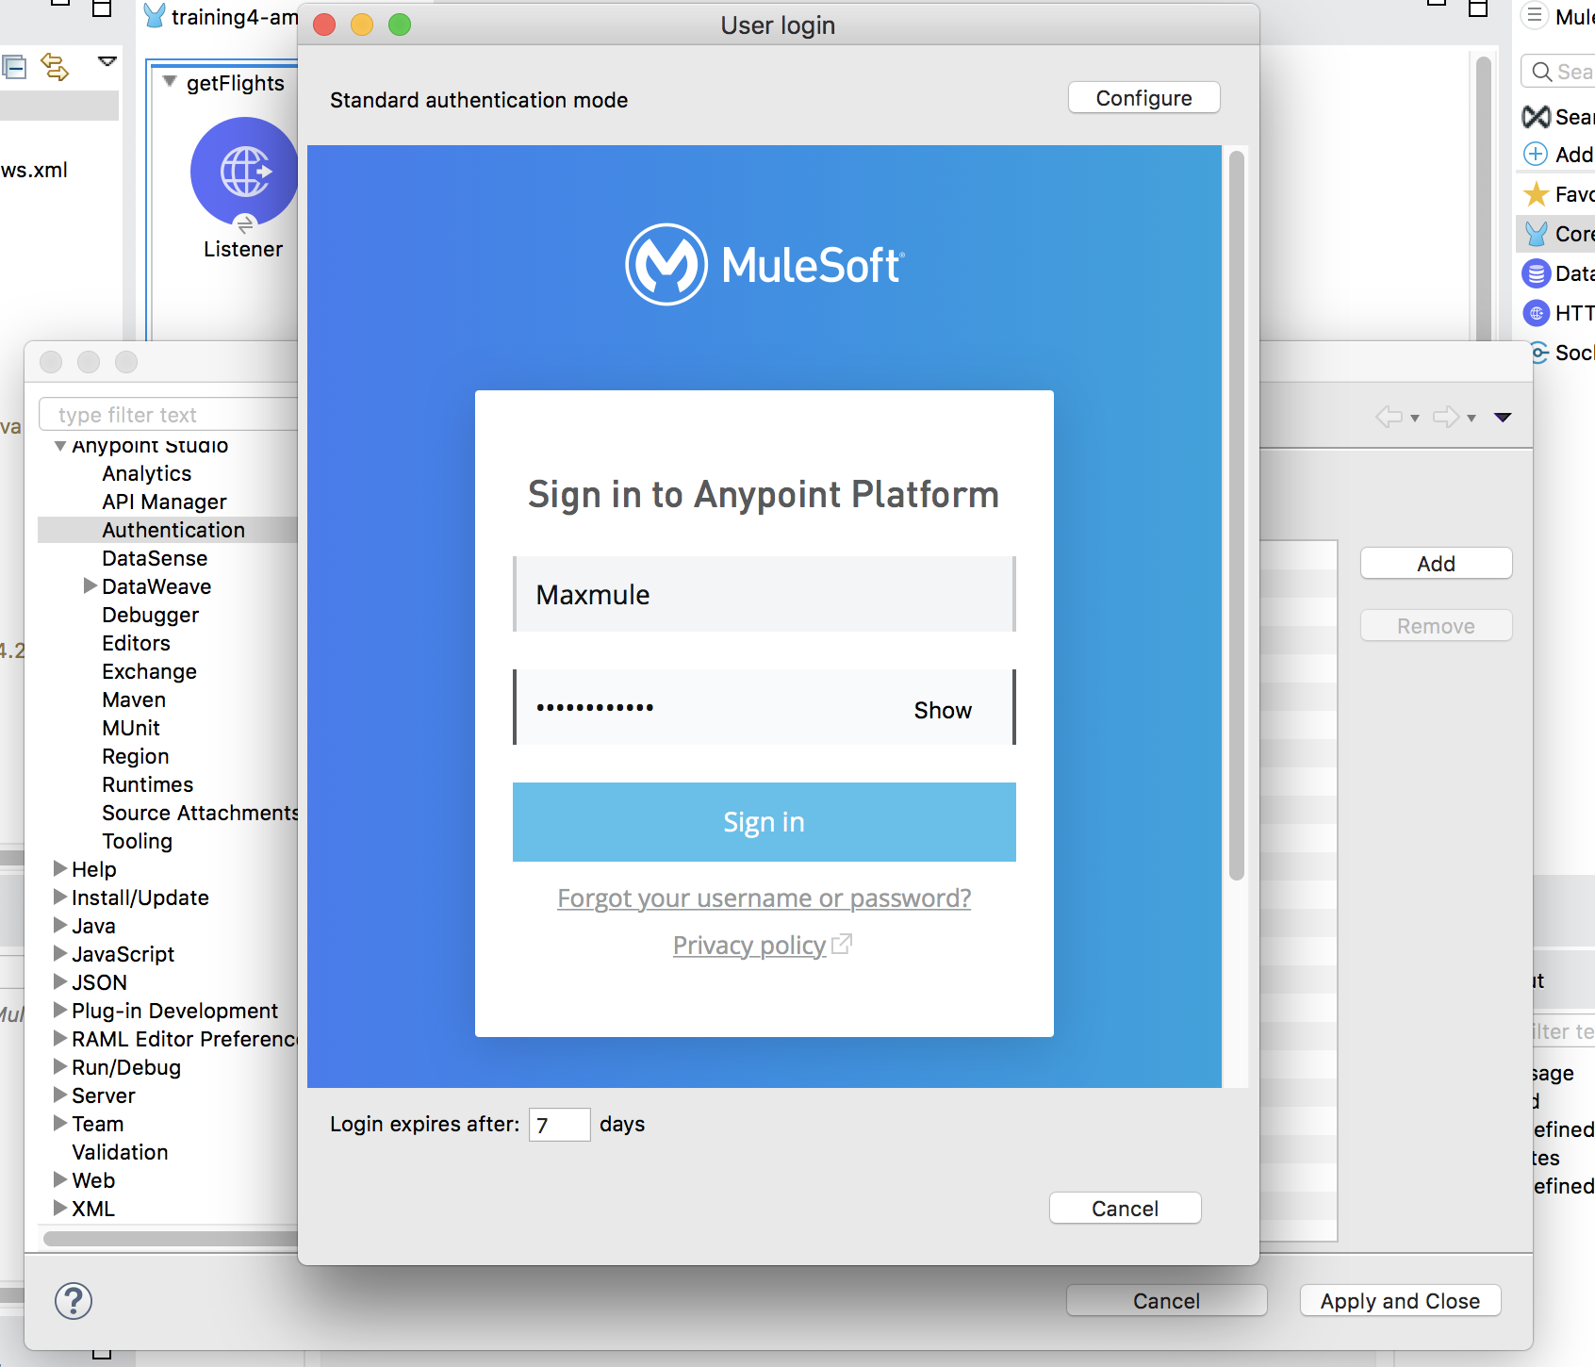
Task: Collapse the Anypoint Studio preferences node
Action: (x=60, y=446)
